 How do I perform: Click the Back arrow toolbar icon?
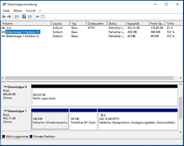(4, 17)
